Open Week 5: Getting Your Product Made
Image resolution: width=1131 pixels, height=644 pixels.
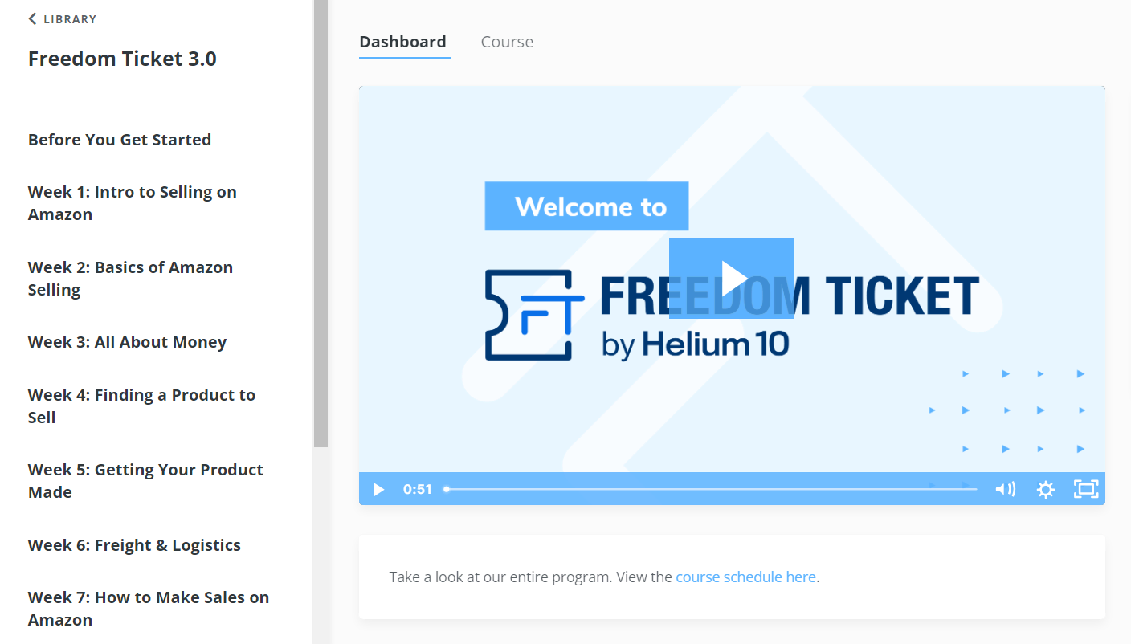tap(145, 480)
